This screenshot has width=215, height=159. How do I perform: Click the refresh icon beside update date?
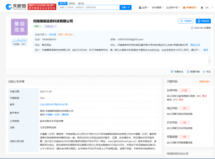192,28
